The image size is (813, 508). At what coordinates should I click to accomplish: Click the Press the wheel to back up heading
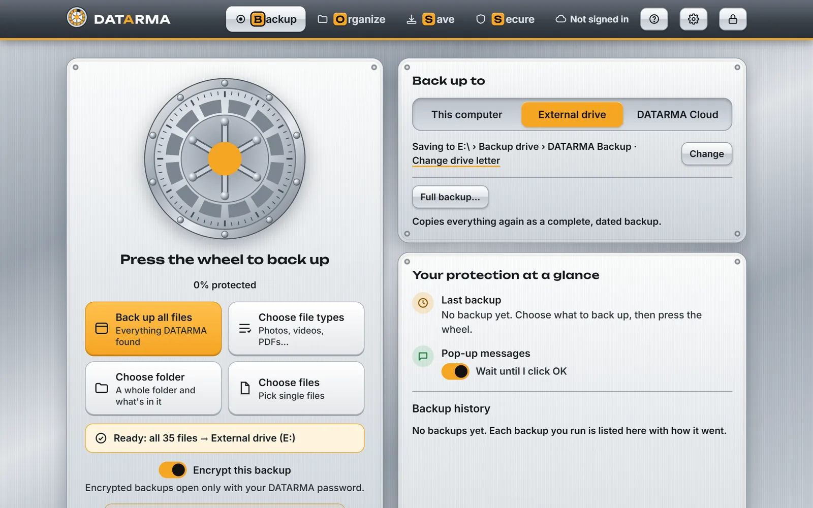pos(225,260)
